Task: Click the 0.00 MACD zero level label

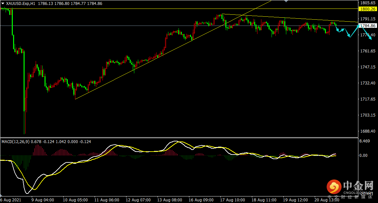Action: click(363, 156)
